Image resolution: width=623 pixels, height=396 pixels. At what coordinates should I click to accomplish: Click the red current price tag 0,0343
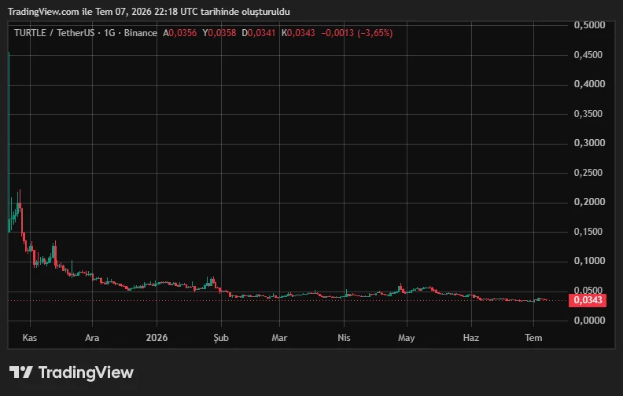point(588,300)
